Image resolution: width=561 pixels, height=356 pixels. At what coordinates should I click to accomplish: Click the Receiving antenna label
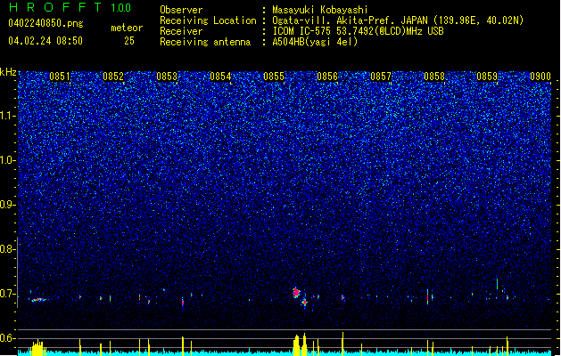(x=205, y=42)
